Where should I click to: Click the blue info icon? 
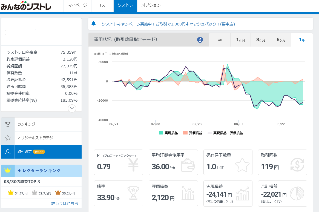(x=200, y=40)
